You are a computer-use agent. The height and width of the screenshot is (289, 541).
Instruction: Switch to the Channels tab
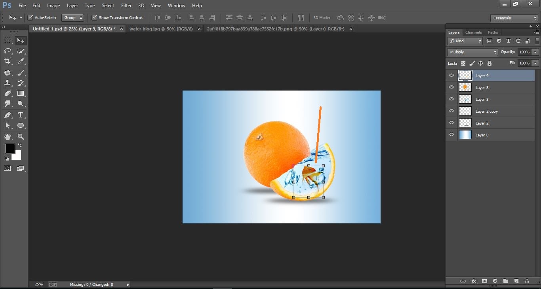click(x=473, y=32)
